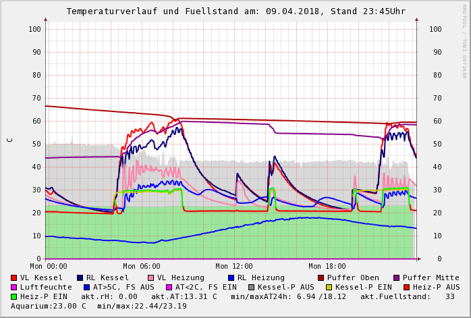The height and width of the screenshot is (318, 471).
Task: Click the dark blue RL Kessel legend swatch
Action: coord(80,277)
